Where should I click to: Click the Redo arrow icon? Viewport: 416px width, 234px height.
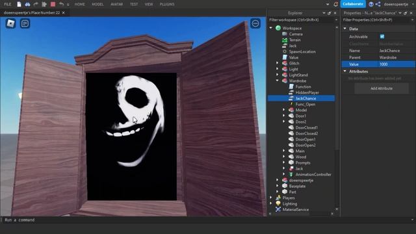(36, 4)
